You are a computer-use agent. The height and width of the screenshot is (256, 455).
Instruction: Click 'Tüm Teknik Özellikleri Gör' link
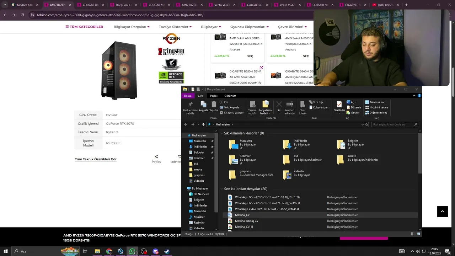96,159
